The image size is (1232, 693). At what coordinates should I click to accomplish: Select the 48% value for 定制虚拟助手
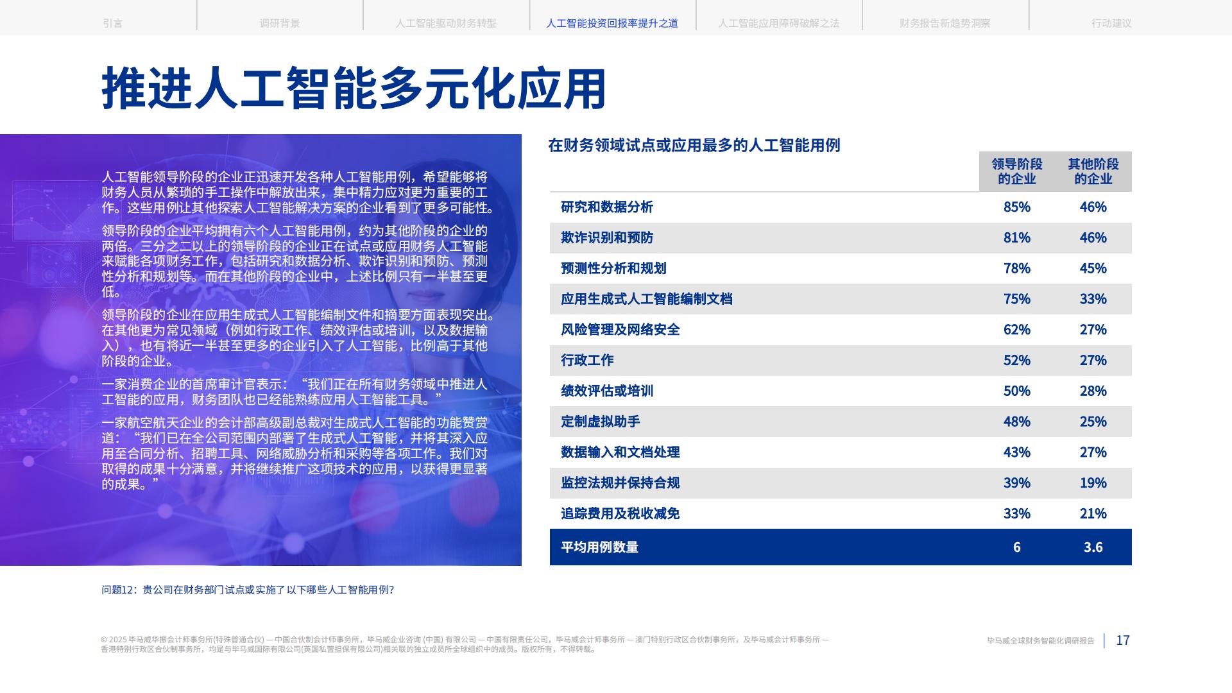click(1016, 422)
